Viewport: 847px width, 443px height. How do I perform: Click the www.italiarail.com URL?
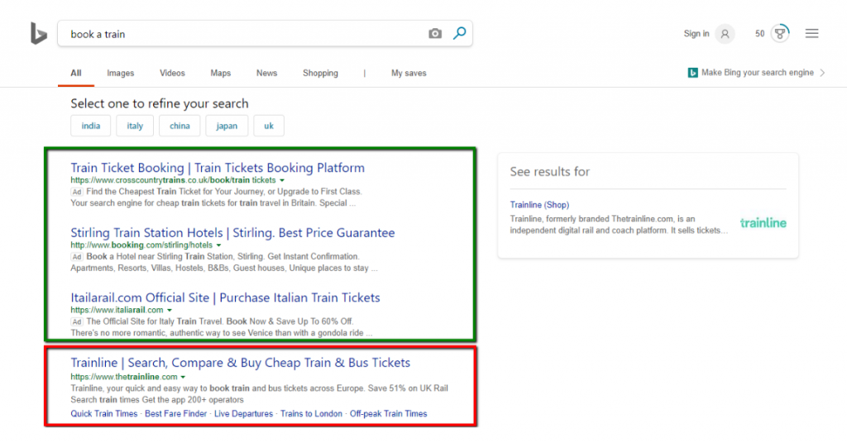point(117,310)
